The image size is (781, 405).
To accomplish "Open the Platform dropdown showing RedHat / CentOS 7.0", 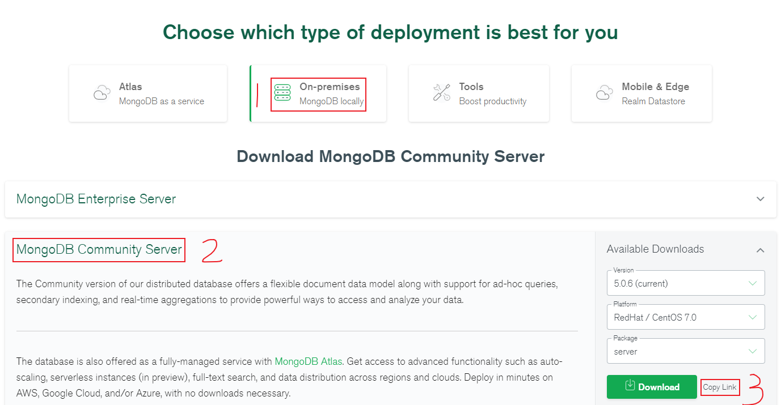I will tap(686, 317).
